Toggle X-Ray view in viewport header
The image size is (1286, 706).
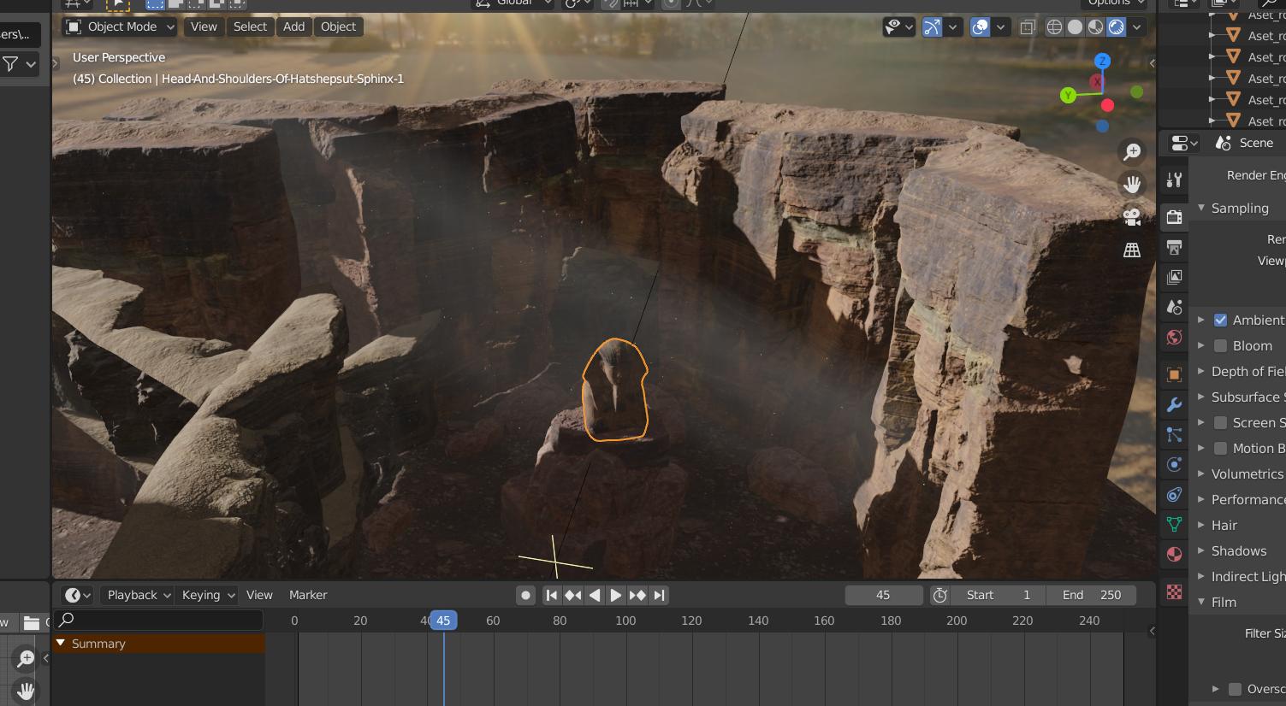pos(1028,26)
